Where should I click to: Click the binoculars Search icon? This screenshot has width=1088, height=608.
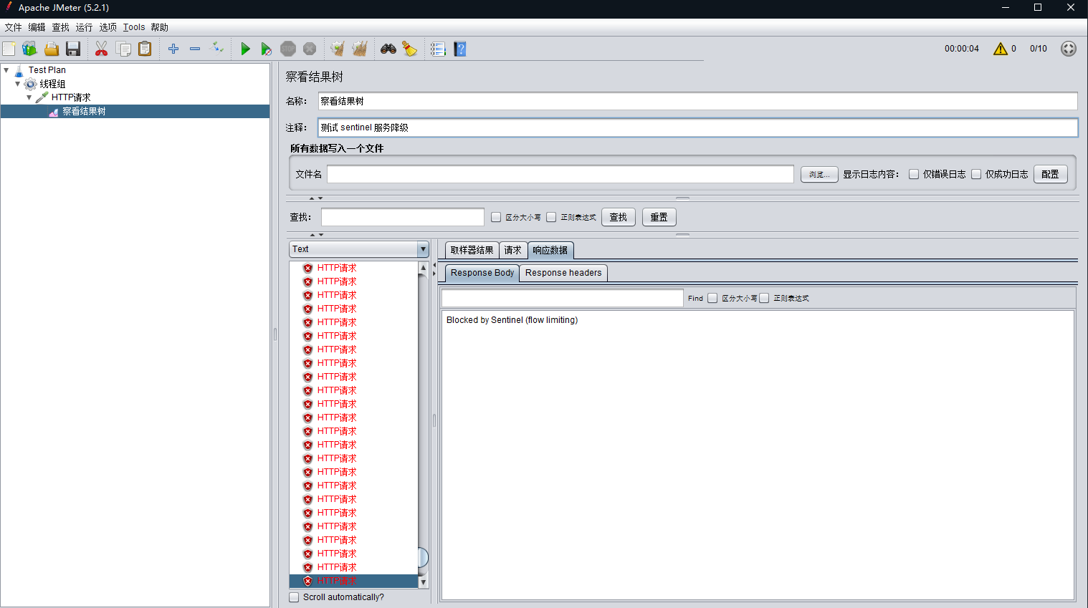coord(388,49)
